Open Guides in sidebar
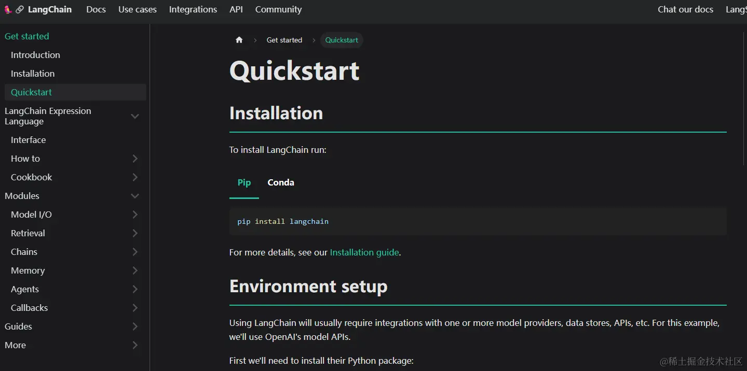747x371 pixels. tap(18, 326)
